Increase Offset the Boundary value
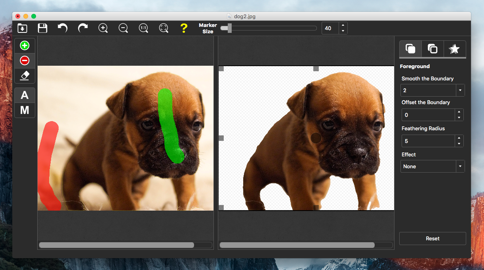 click(459, 112)
